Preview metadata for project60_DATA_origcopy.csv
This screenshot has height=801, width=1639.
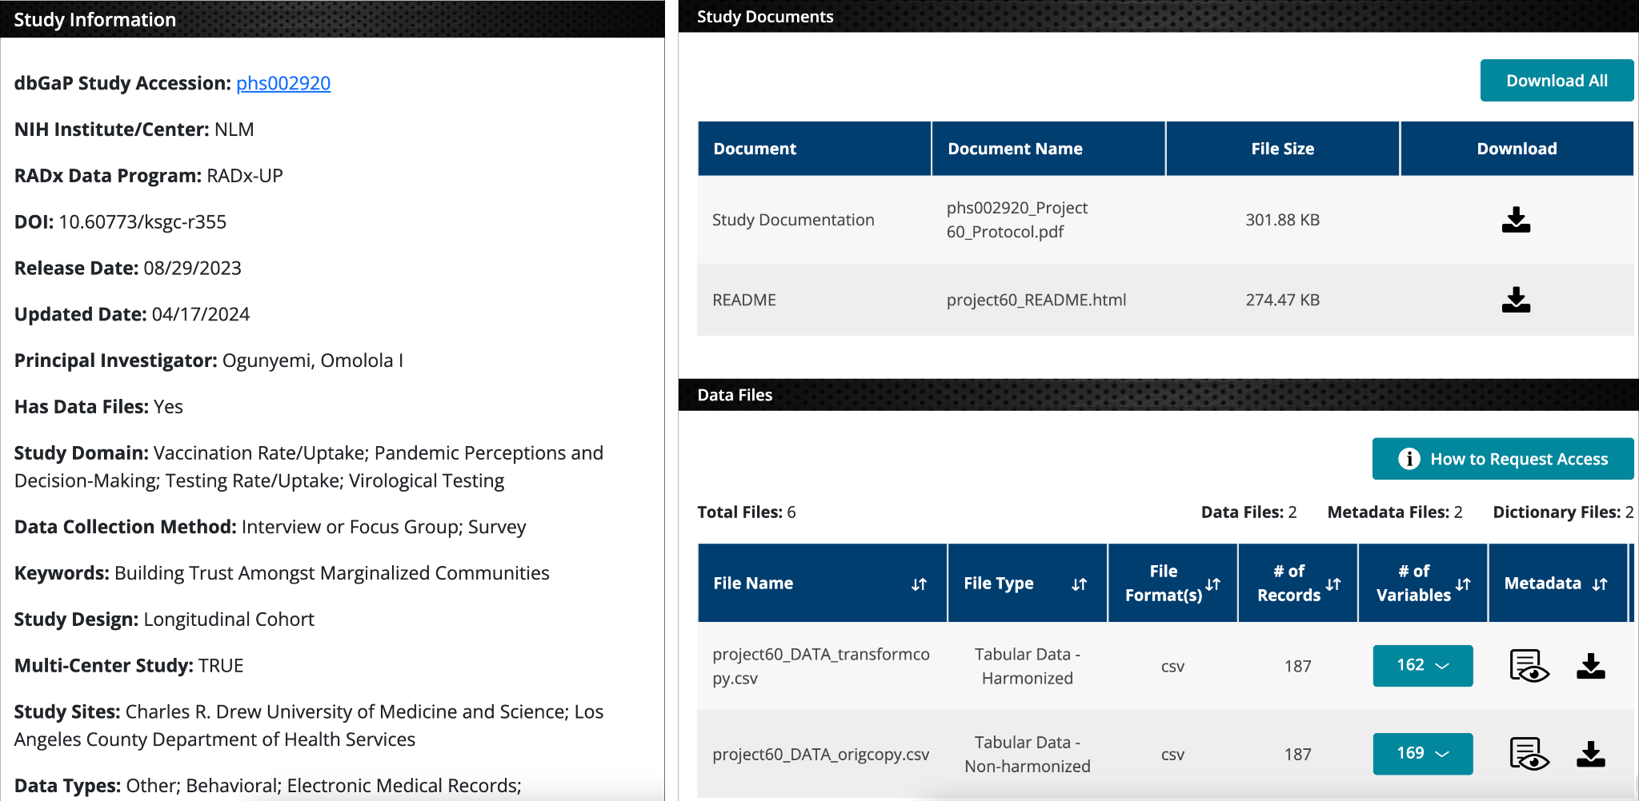(x=1529, y=754)
